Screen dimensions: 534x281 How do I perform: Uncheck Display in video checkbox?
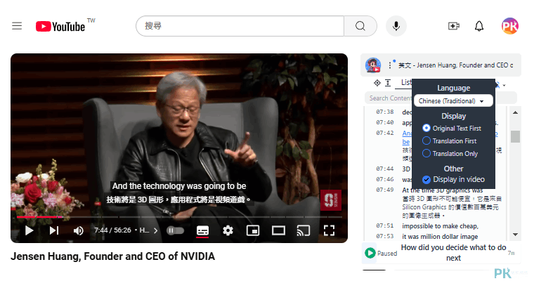426,180
